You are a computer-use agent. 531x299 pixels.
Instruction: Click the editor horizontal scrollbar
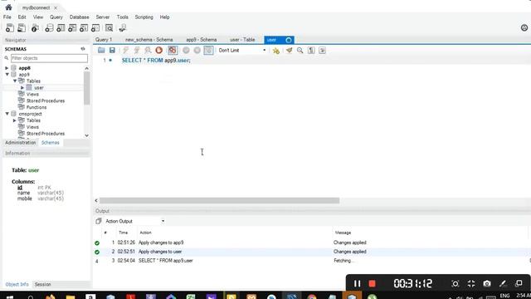coord(219,201)
